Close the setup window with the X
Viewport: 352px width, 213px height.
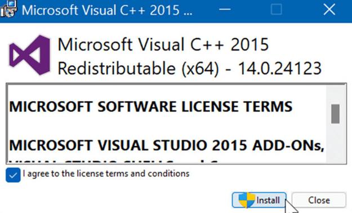pyautogui.click(x=329, y=10)
